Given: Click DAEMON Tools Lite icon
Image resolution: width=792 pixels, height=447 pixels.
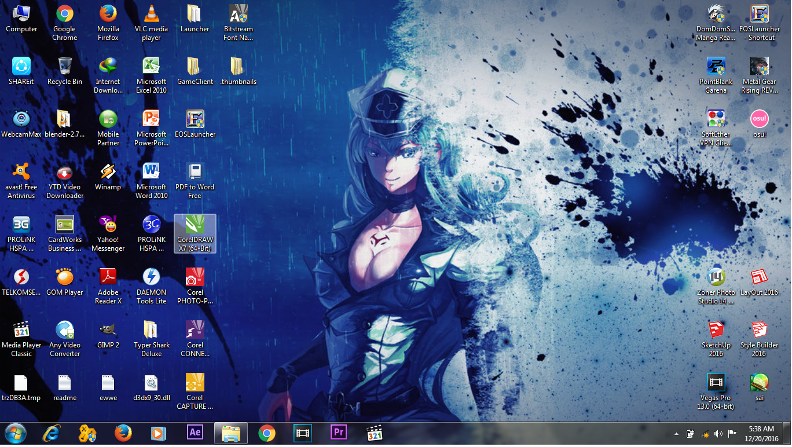Looking at the screenshot, I should (x=151, y=286).
